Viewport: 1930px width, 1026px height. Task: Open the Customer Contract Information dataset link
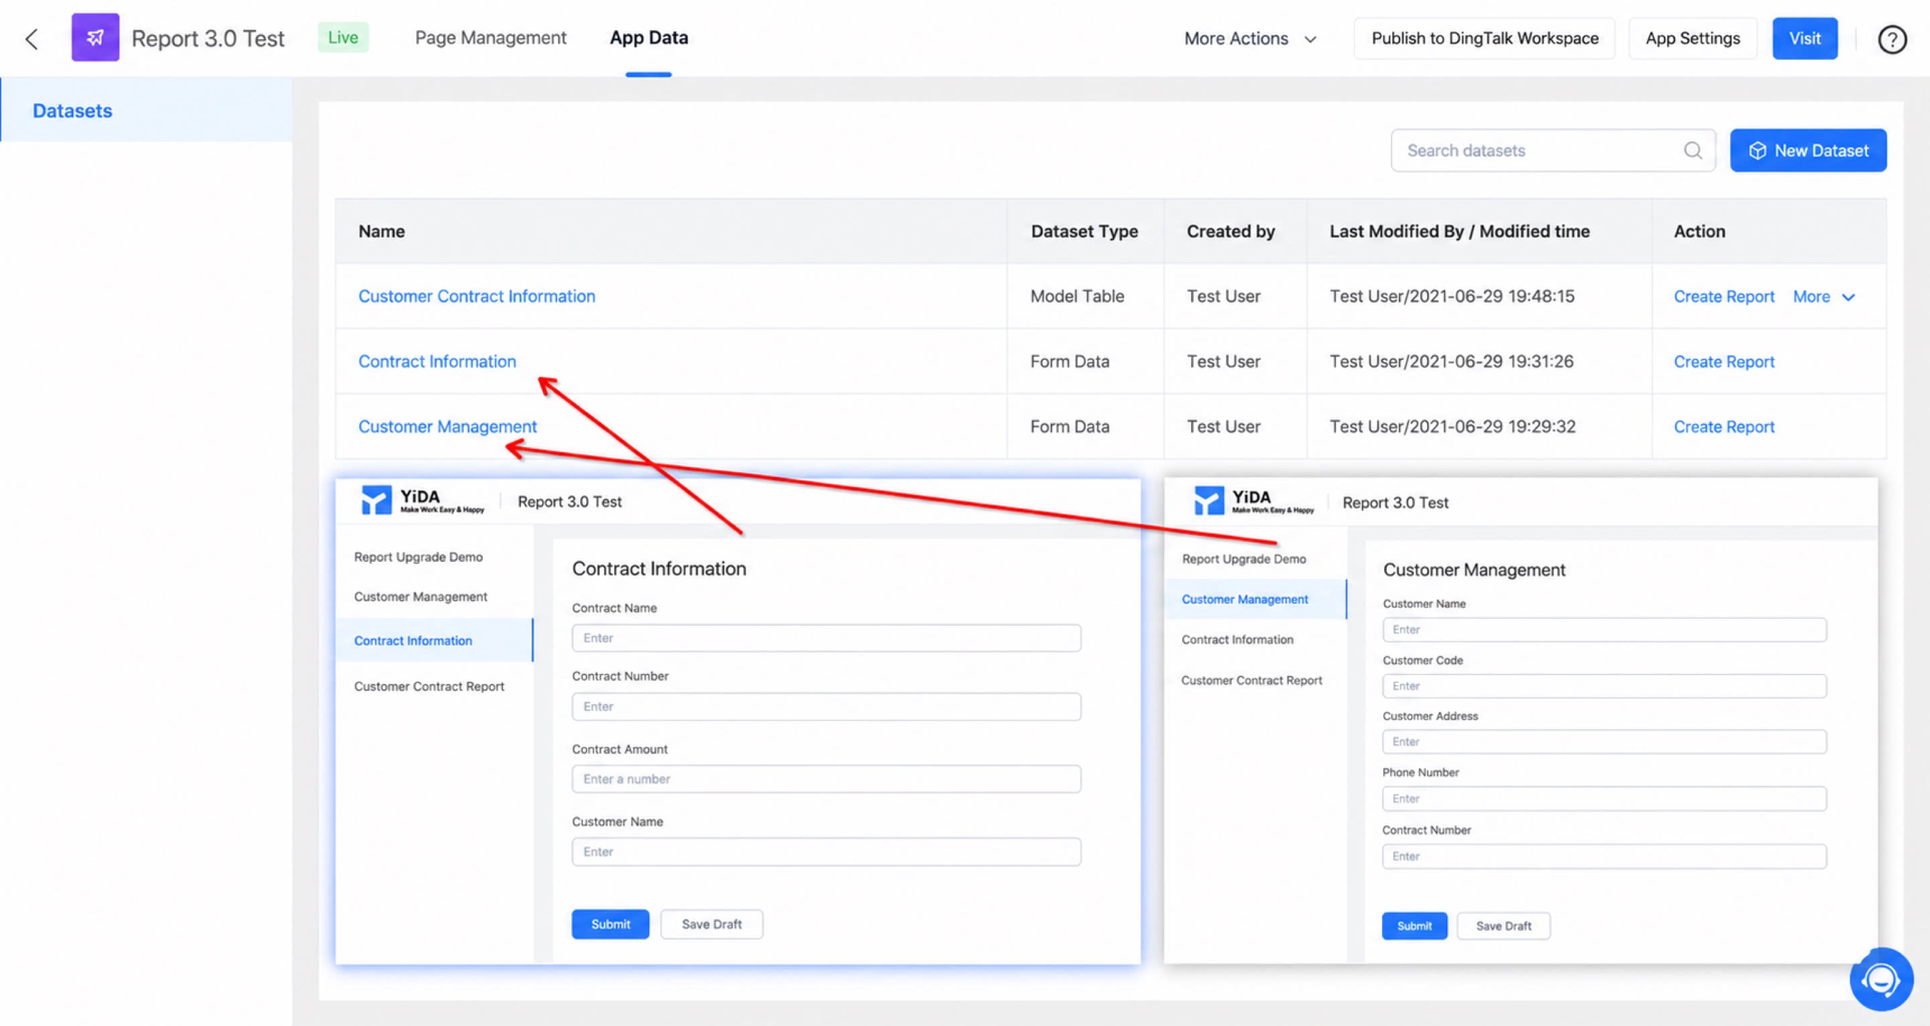coord(477,296)
